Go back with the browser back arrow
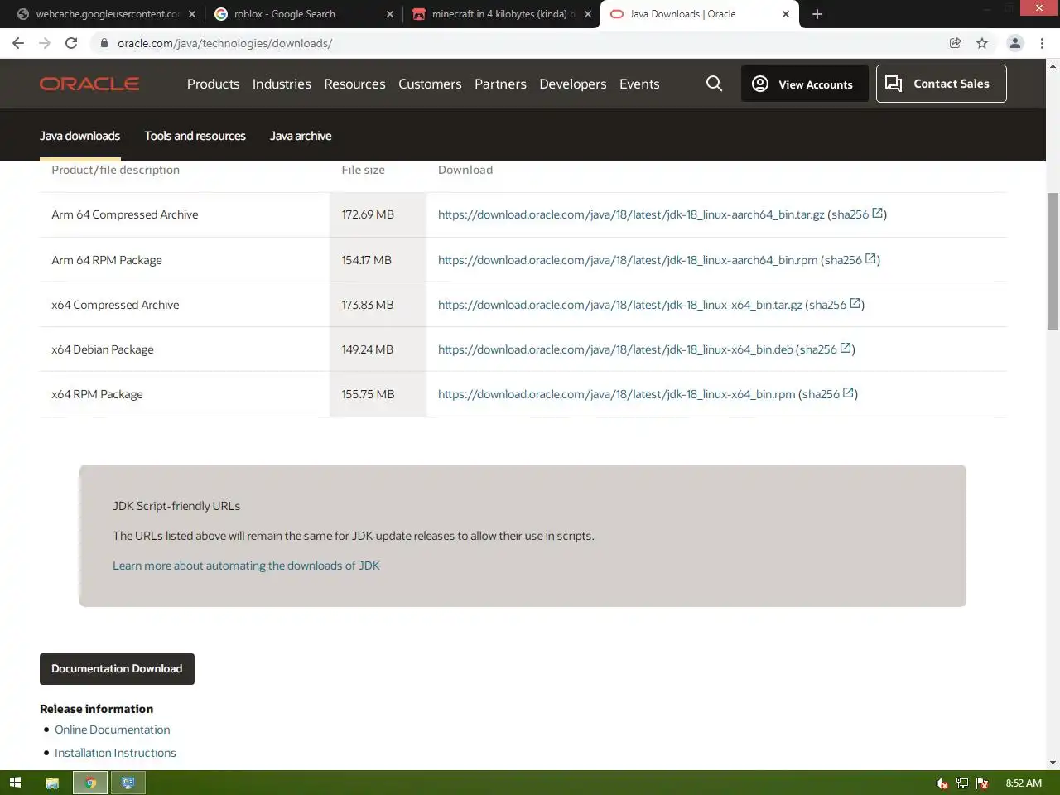This screenshot has width=1060, height=795. [x=18, y=43]
